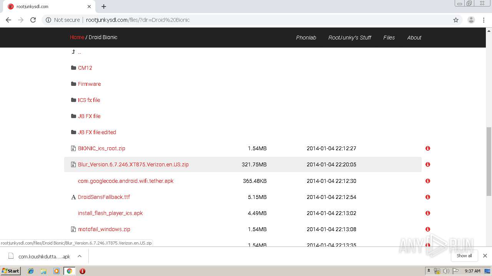Viewport: 492px width, 276px height.
Task: Click the page's vertical scrollbar thumb
Action: coord(489,162)
